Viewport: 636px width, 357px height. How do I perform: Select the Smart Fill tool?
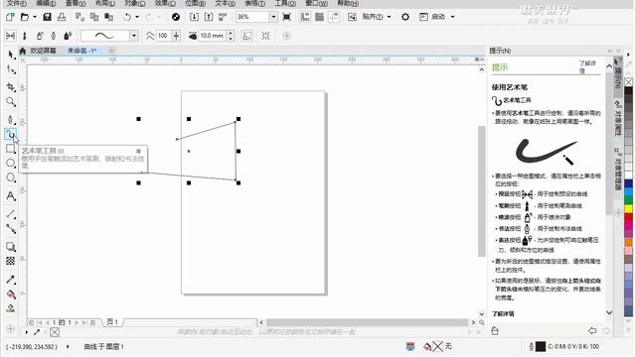(x=11, y=308)
